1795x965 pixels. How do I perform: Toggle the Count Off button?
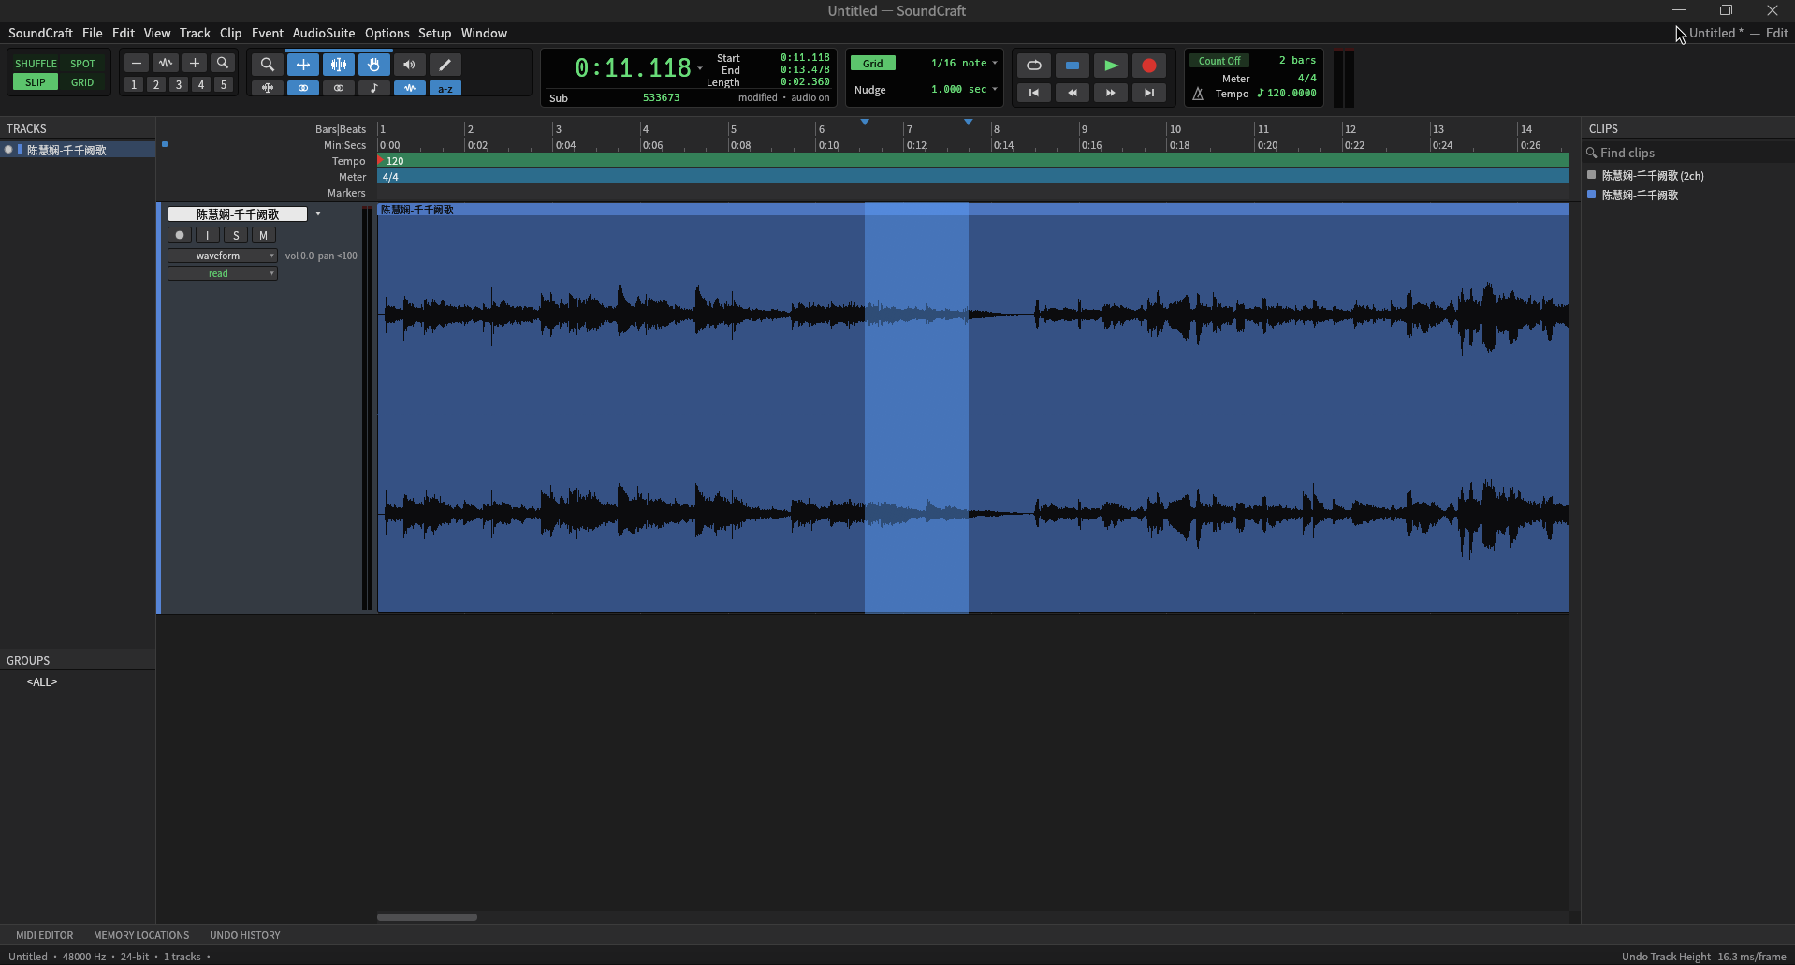[1219, 61]
